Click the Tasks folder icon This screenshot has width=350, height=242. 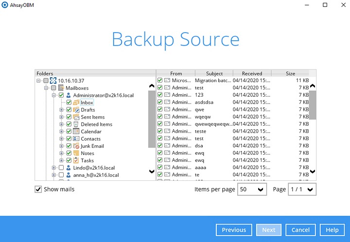click(x=76, y=160)
